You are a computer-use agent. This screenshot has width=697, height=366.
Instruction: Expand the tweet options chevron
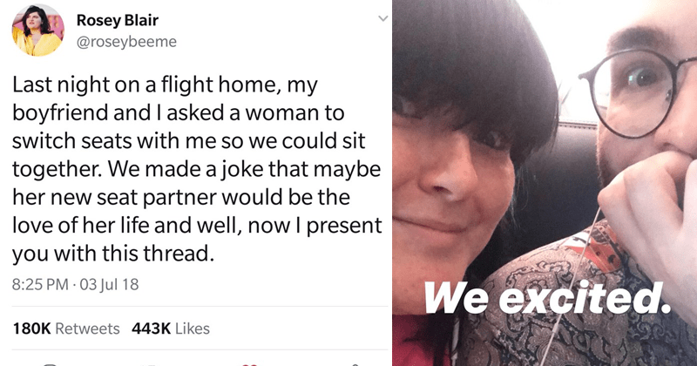coord(382,18)
